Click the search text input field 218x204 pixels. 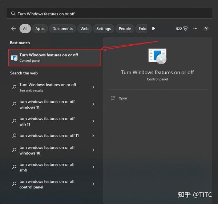tap(110, 14)
